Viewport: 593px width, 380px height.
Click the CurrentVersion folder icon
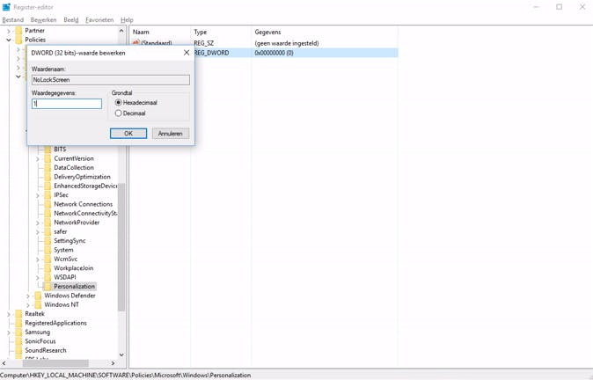point(48,158)
